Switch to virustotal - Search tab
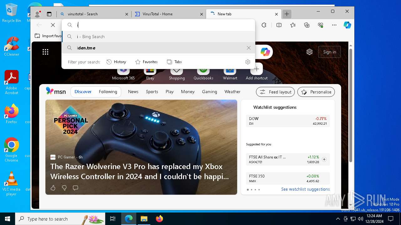 [x=94, y=14]
